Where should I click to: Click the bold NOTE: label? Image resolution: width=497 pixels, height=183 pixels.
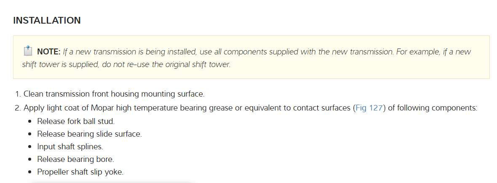tap(49, 52)
